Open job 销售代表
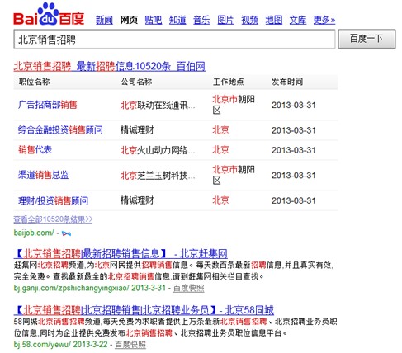 [35, 150]
